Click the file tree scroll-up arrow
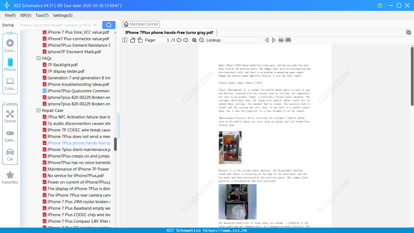414x233 pixels. 115,33
